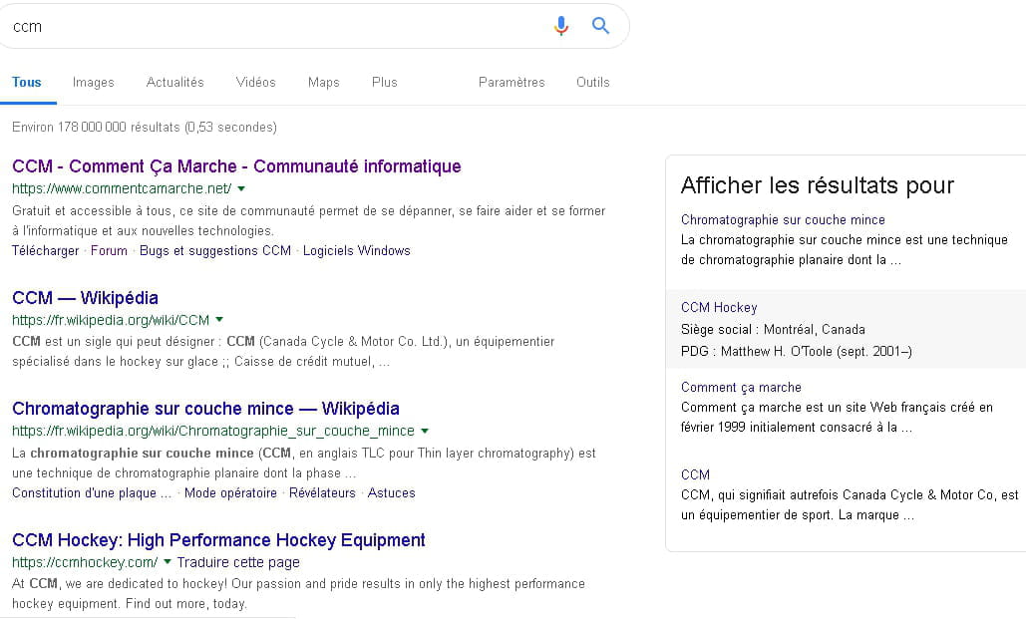Click the https://fr.wikipedia.org/wiki/CCM URL text
1026x619 pixels.
tap(111, 320)
